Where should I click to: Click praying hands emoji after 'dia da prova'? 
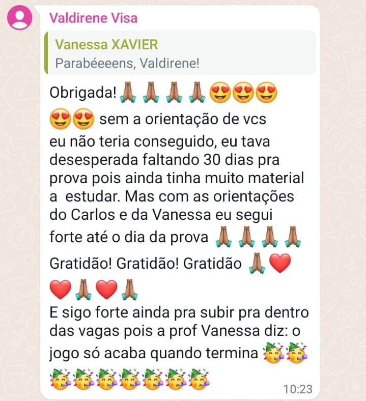(x=223, y=237)
